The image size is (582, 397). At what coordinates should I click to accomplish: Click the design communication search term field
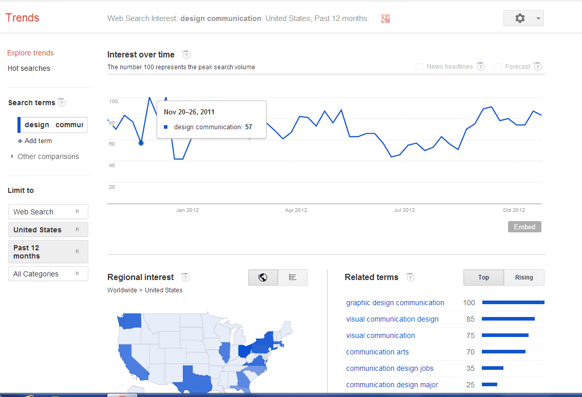click(x=53, y=125)
